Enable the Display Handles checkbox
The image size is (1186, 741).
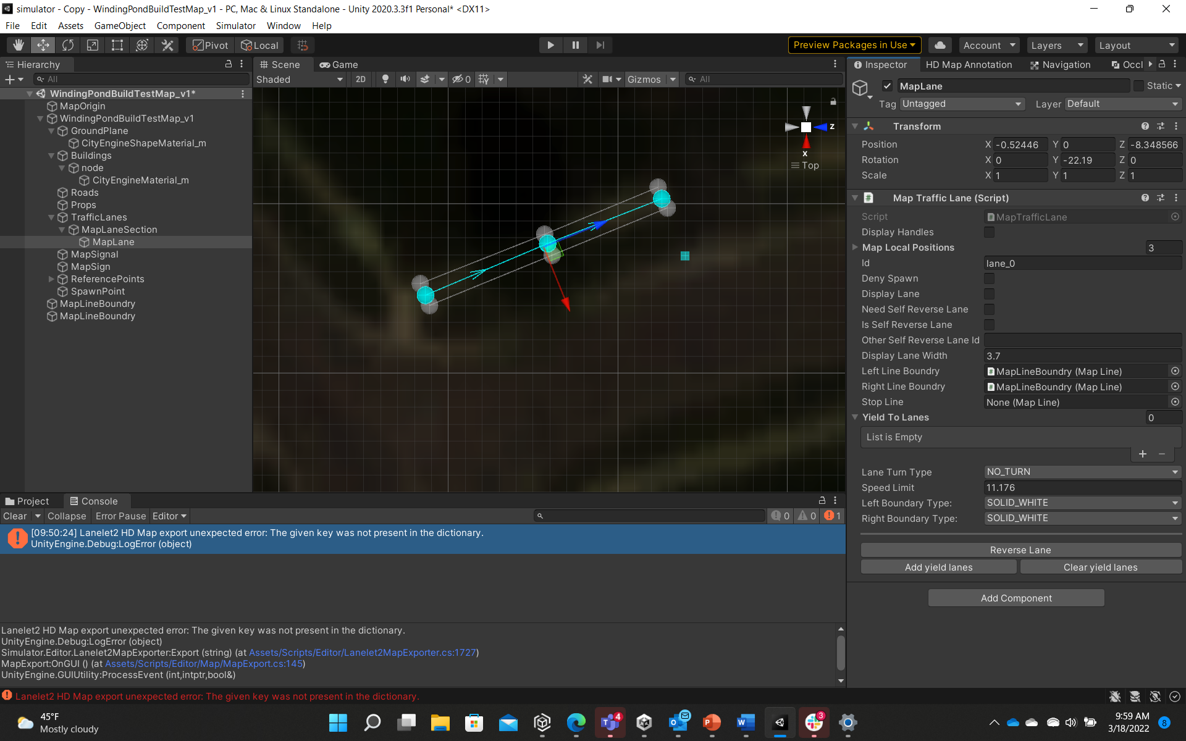[x=990, y=232]
